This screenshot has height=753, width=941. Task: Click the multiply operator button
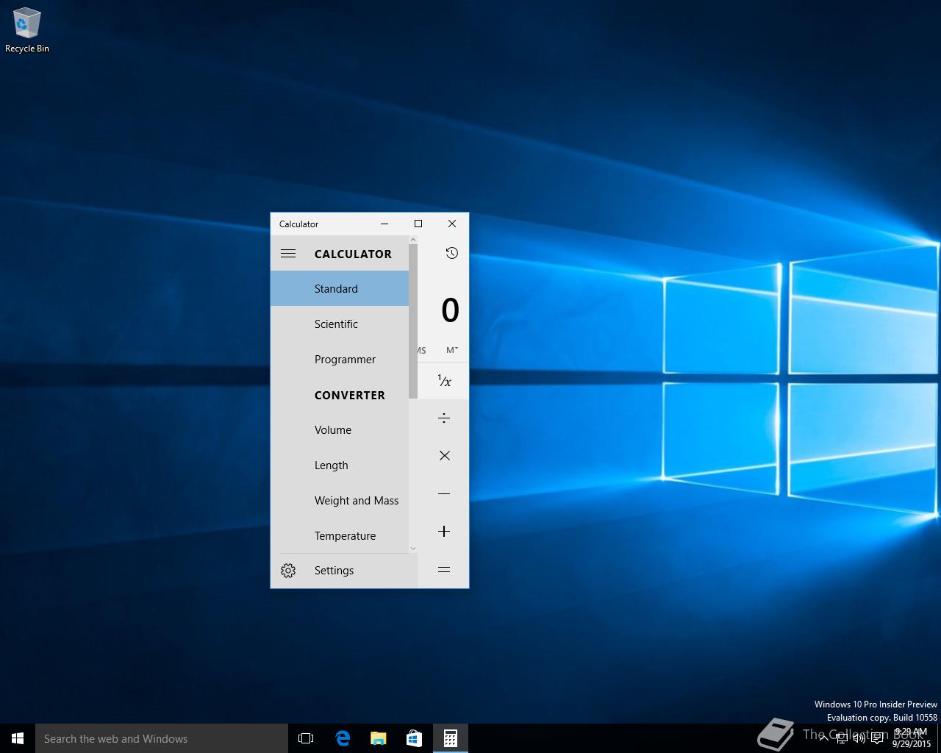pyautogui.click(x=443, y=456)
